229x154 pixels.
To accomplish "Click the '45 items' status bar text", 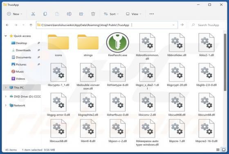I will [11, 150].
